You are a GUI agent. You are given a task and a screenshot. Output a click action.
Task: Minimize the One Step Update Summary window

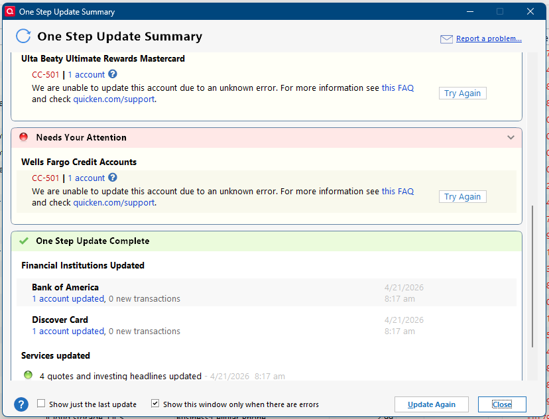(470, 11)
